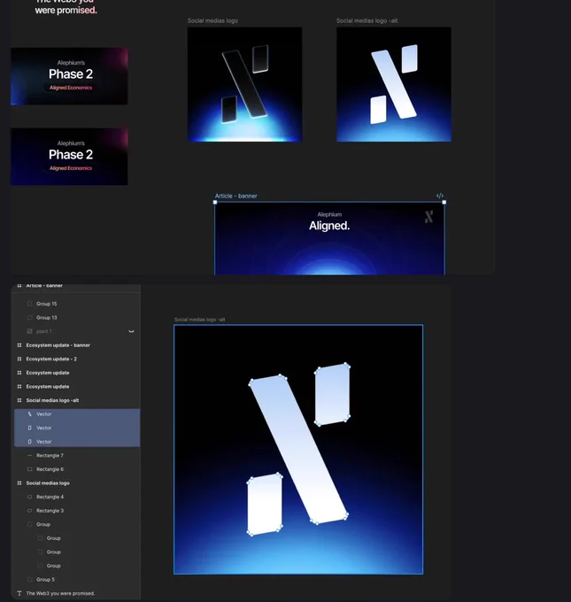Image resolution: width=571 pixels, height=602 pixels.
Task: Click the Group 15 layer icon
Action: click(x=29, y=304)
